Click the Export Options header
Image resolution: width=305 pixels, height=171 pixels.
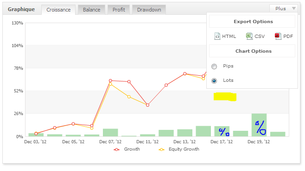click(252, 22)
